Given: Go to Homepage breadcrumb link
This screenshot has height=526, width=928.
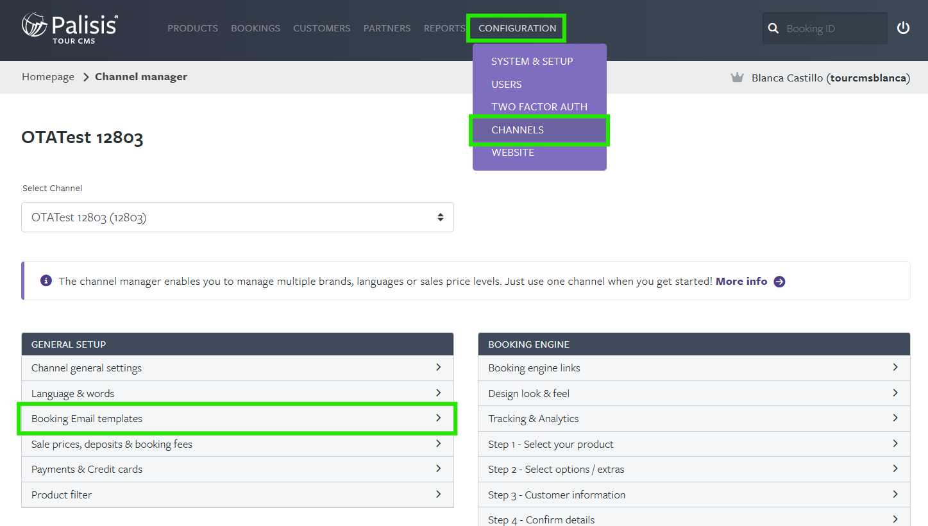Looking at the screenshot, I should [48, 77].
